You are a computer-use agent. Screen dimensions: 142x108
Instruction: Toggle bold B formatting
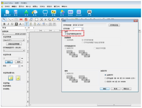pyautogui.click(x=4, y=24)
